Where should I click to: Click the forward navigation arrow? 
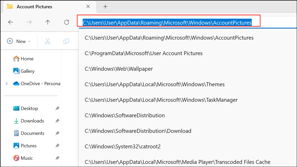click(x=29, y=22)
